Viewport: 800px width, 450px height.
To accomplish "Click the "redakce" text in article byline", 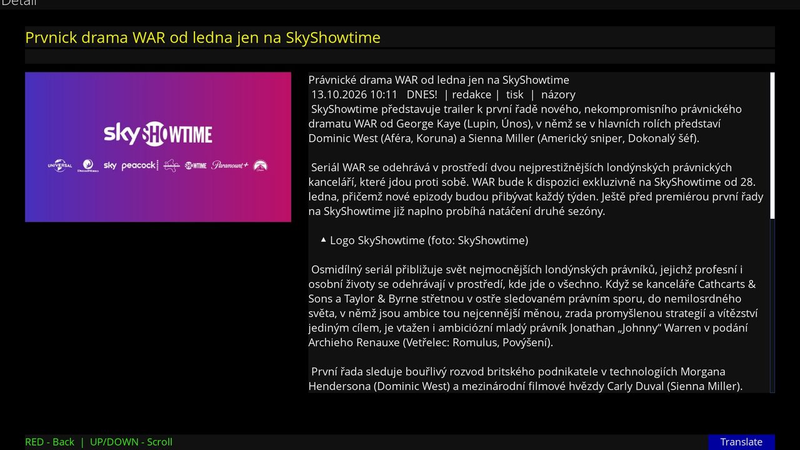I will click(x=471, y=95).
